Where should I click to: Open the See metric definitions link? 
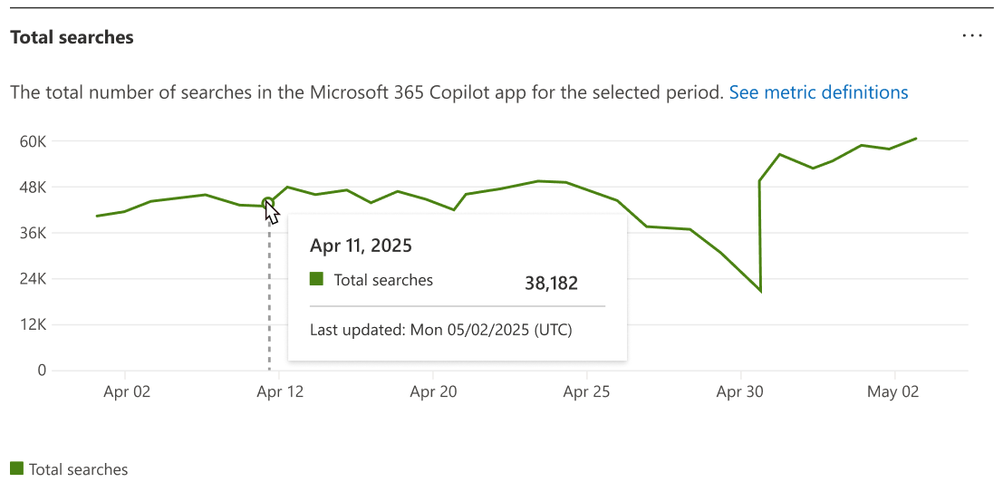(x=818, y=92)
